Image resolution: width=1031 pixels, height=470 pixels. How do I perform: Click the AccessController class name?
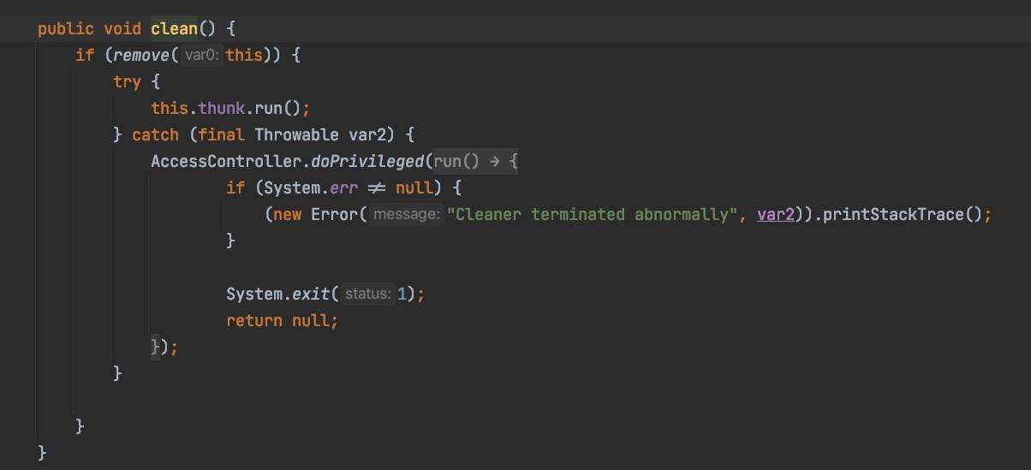pos(226,161)
